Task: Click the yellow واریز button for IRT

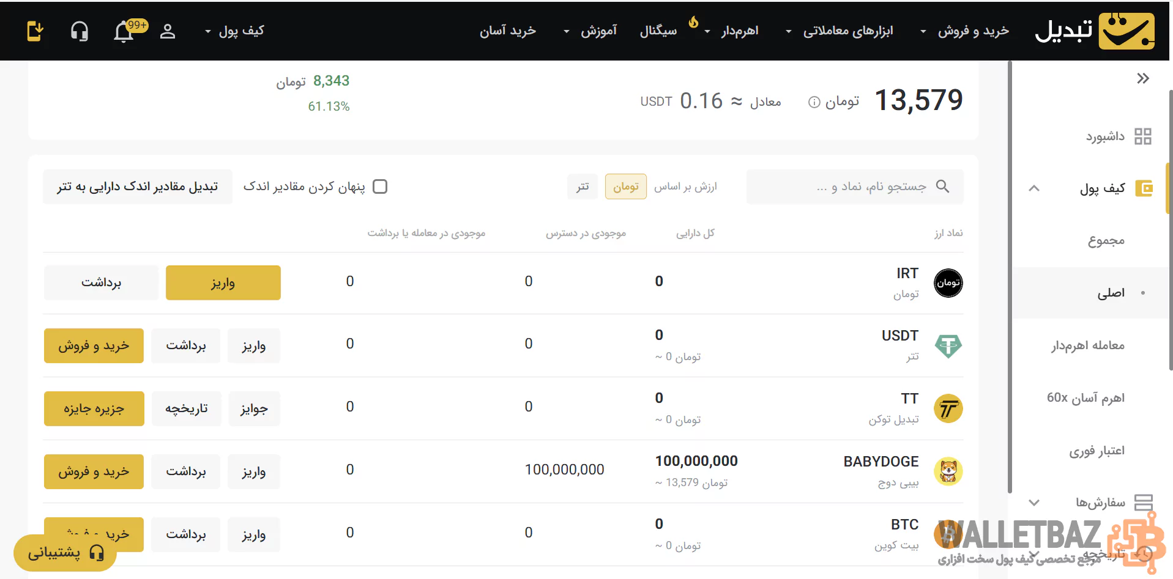Action: (223, 282)
